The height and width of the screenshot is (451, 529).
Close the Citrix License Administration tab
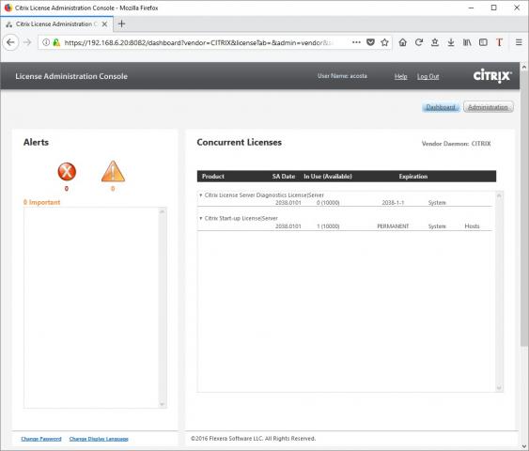point(104,23)
